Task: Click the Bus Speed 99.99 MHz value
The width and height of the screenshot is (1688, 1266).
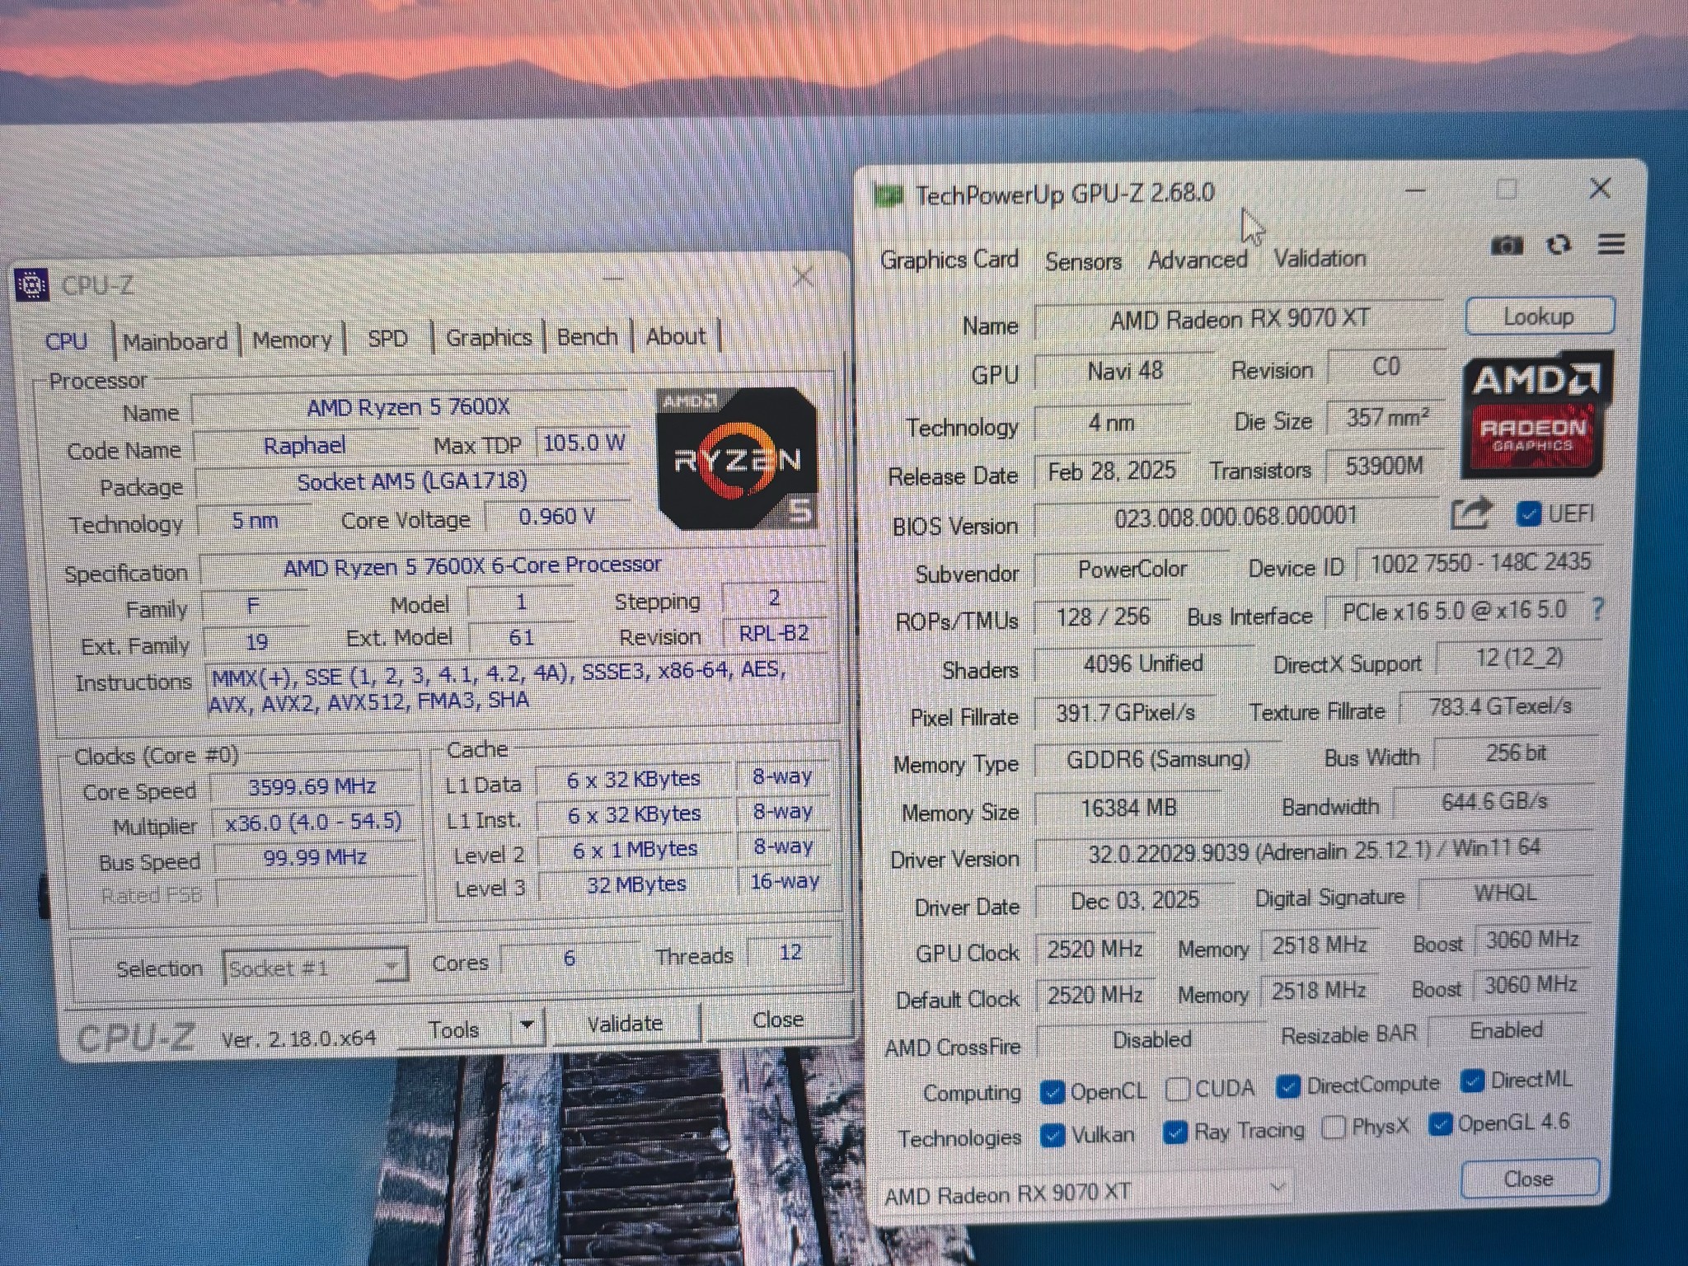Action: 315,857
